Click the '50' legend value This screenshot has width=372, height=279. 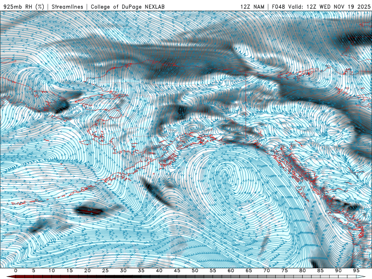click(x=195, y=271)
